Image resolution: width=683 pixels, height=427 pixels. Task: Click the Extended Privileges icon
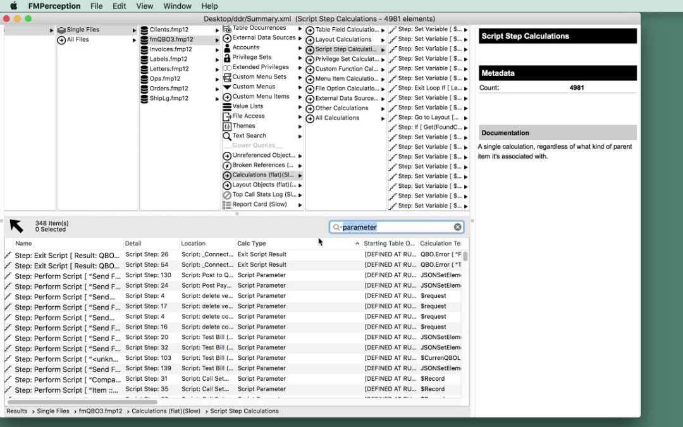(x=227, y=68)
